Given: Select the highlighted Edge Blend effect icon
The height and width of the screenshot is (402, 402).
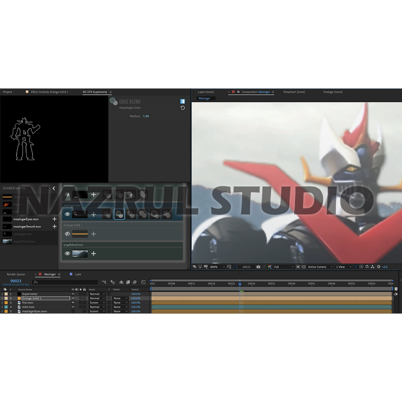Looking at the screenshot, I should coord(119,214).
